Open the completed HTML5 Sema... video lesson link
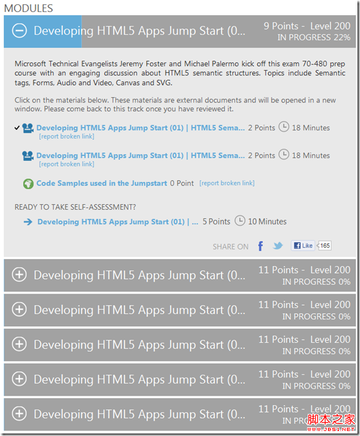Viewport: 360px width, 436px height. click(x=140, y=128)
